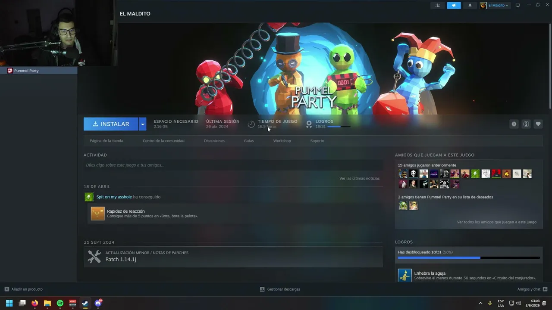Open the Soporte tab
The image size is (552, 310).
point(317,141)
